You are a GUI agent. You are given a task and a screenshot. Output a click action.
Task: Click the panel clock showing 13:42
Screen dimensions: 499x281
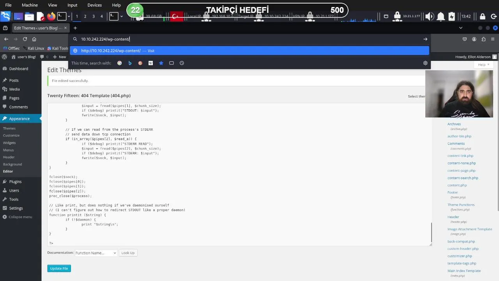[466, 16]
